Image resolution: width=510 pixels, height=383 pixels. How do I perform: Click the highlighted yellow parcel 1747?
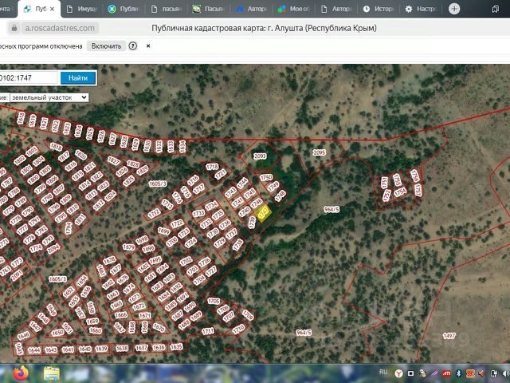click(x=263, y=213)
